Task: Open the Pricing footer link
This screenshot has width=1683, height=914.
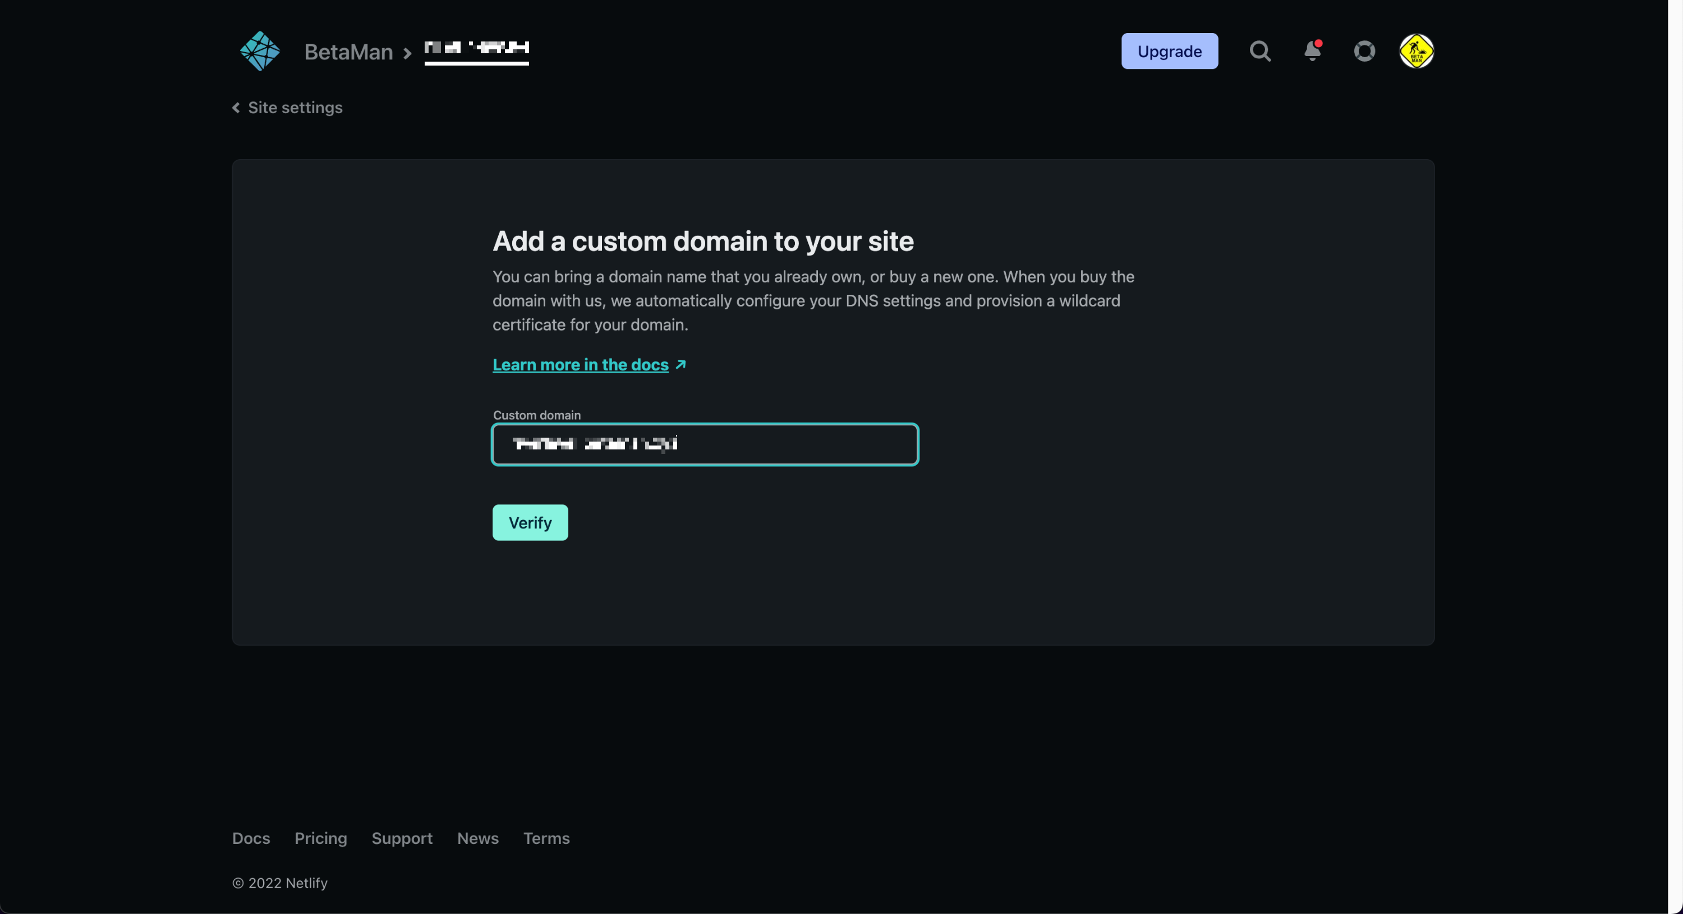Action: 320,838
